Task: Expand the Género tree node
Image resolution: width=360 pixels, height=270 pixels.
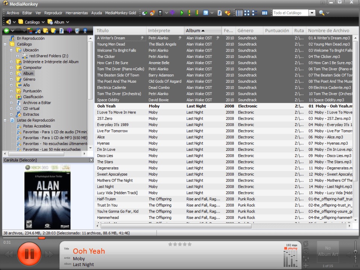Action: [11, 79]
